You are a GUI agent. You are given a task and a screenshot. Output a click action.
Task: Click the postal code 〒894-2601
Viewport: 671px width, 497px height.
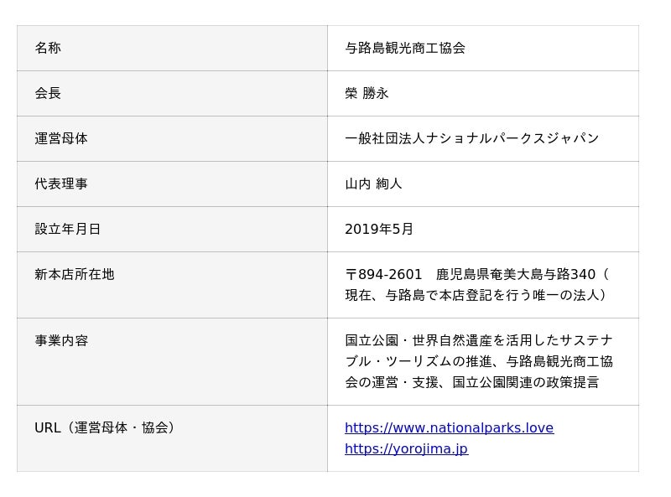point(383,275)
